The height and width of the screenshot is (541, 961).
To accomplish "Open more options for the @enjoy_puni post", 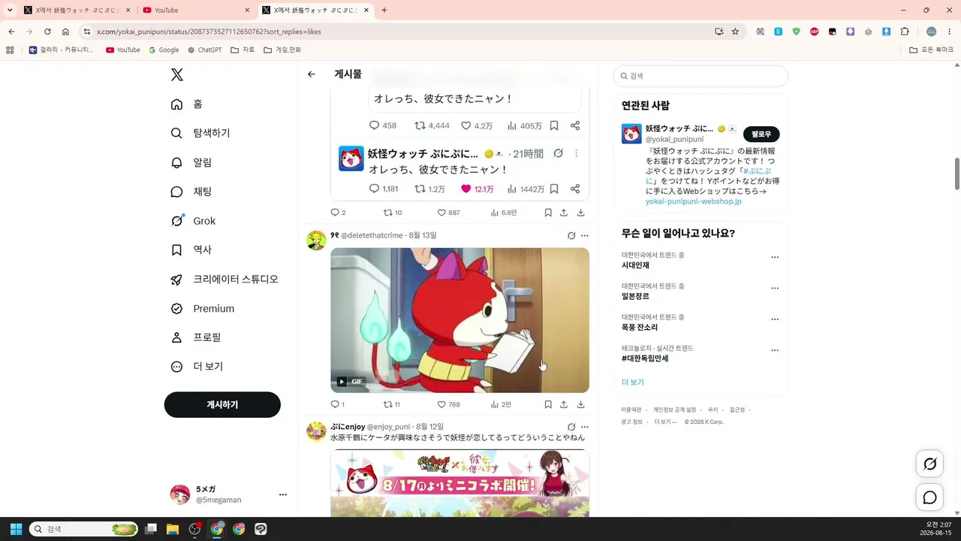I will (x=585, y=427).
